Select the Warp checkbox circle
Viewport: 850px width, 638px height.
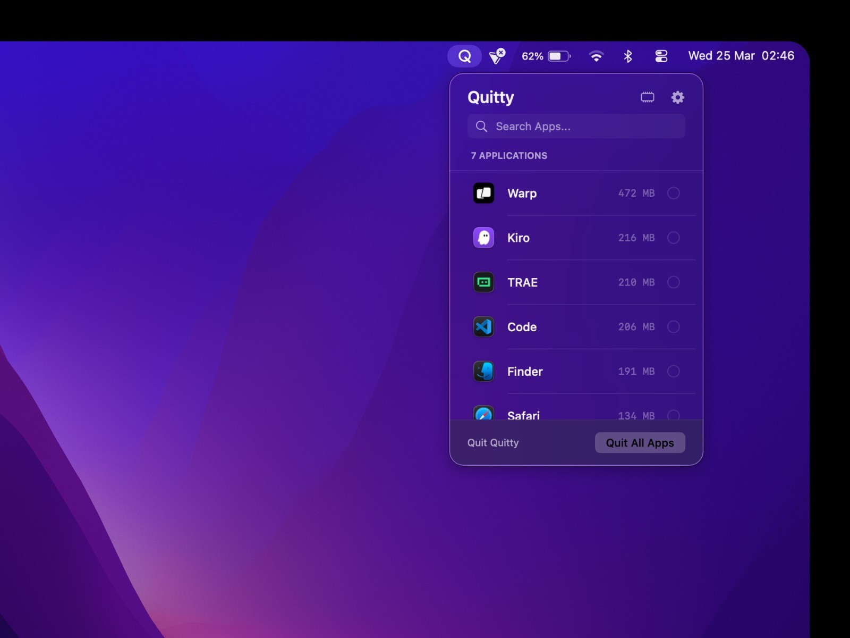click(674, 193)
